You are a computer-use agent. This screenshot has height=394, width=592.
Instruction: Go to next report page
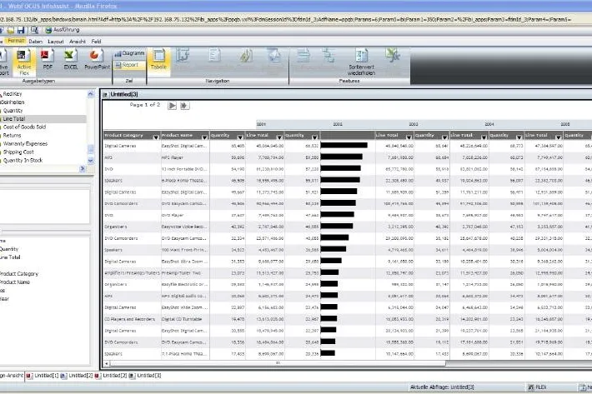[x=172, y=106]
